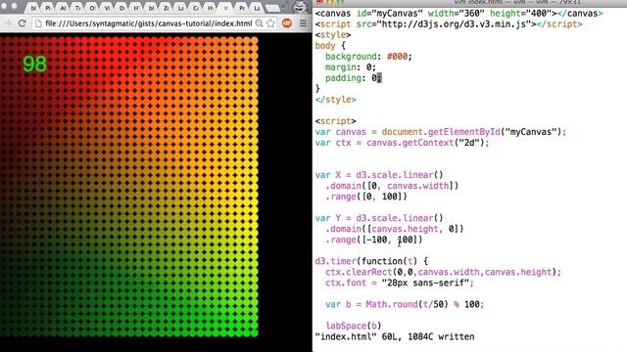Click '.domain([canvas.height, 0])' line

(394, 229)
